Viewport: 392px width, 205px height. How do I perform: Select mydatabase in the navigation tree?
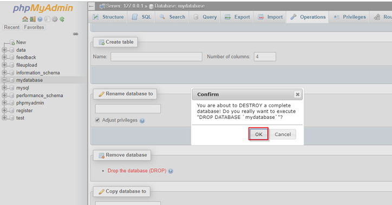pos(29,80)
